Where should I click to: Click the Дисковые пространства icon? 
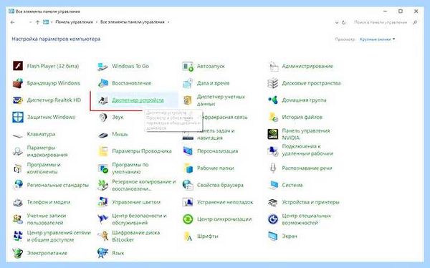pyautogui.click(x=273, y=83)
